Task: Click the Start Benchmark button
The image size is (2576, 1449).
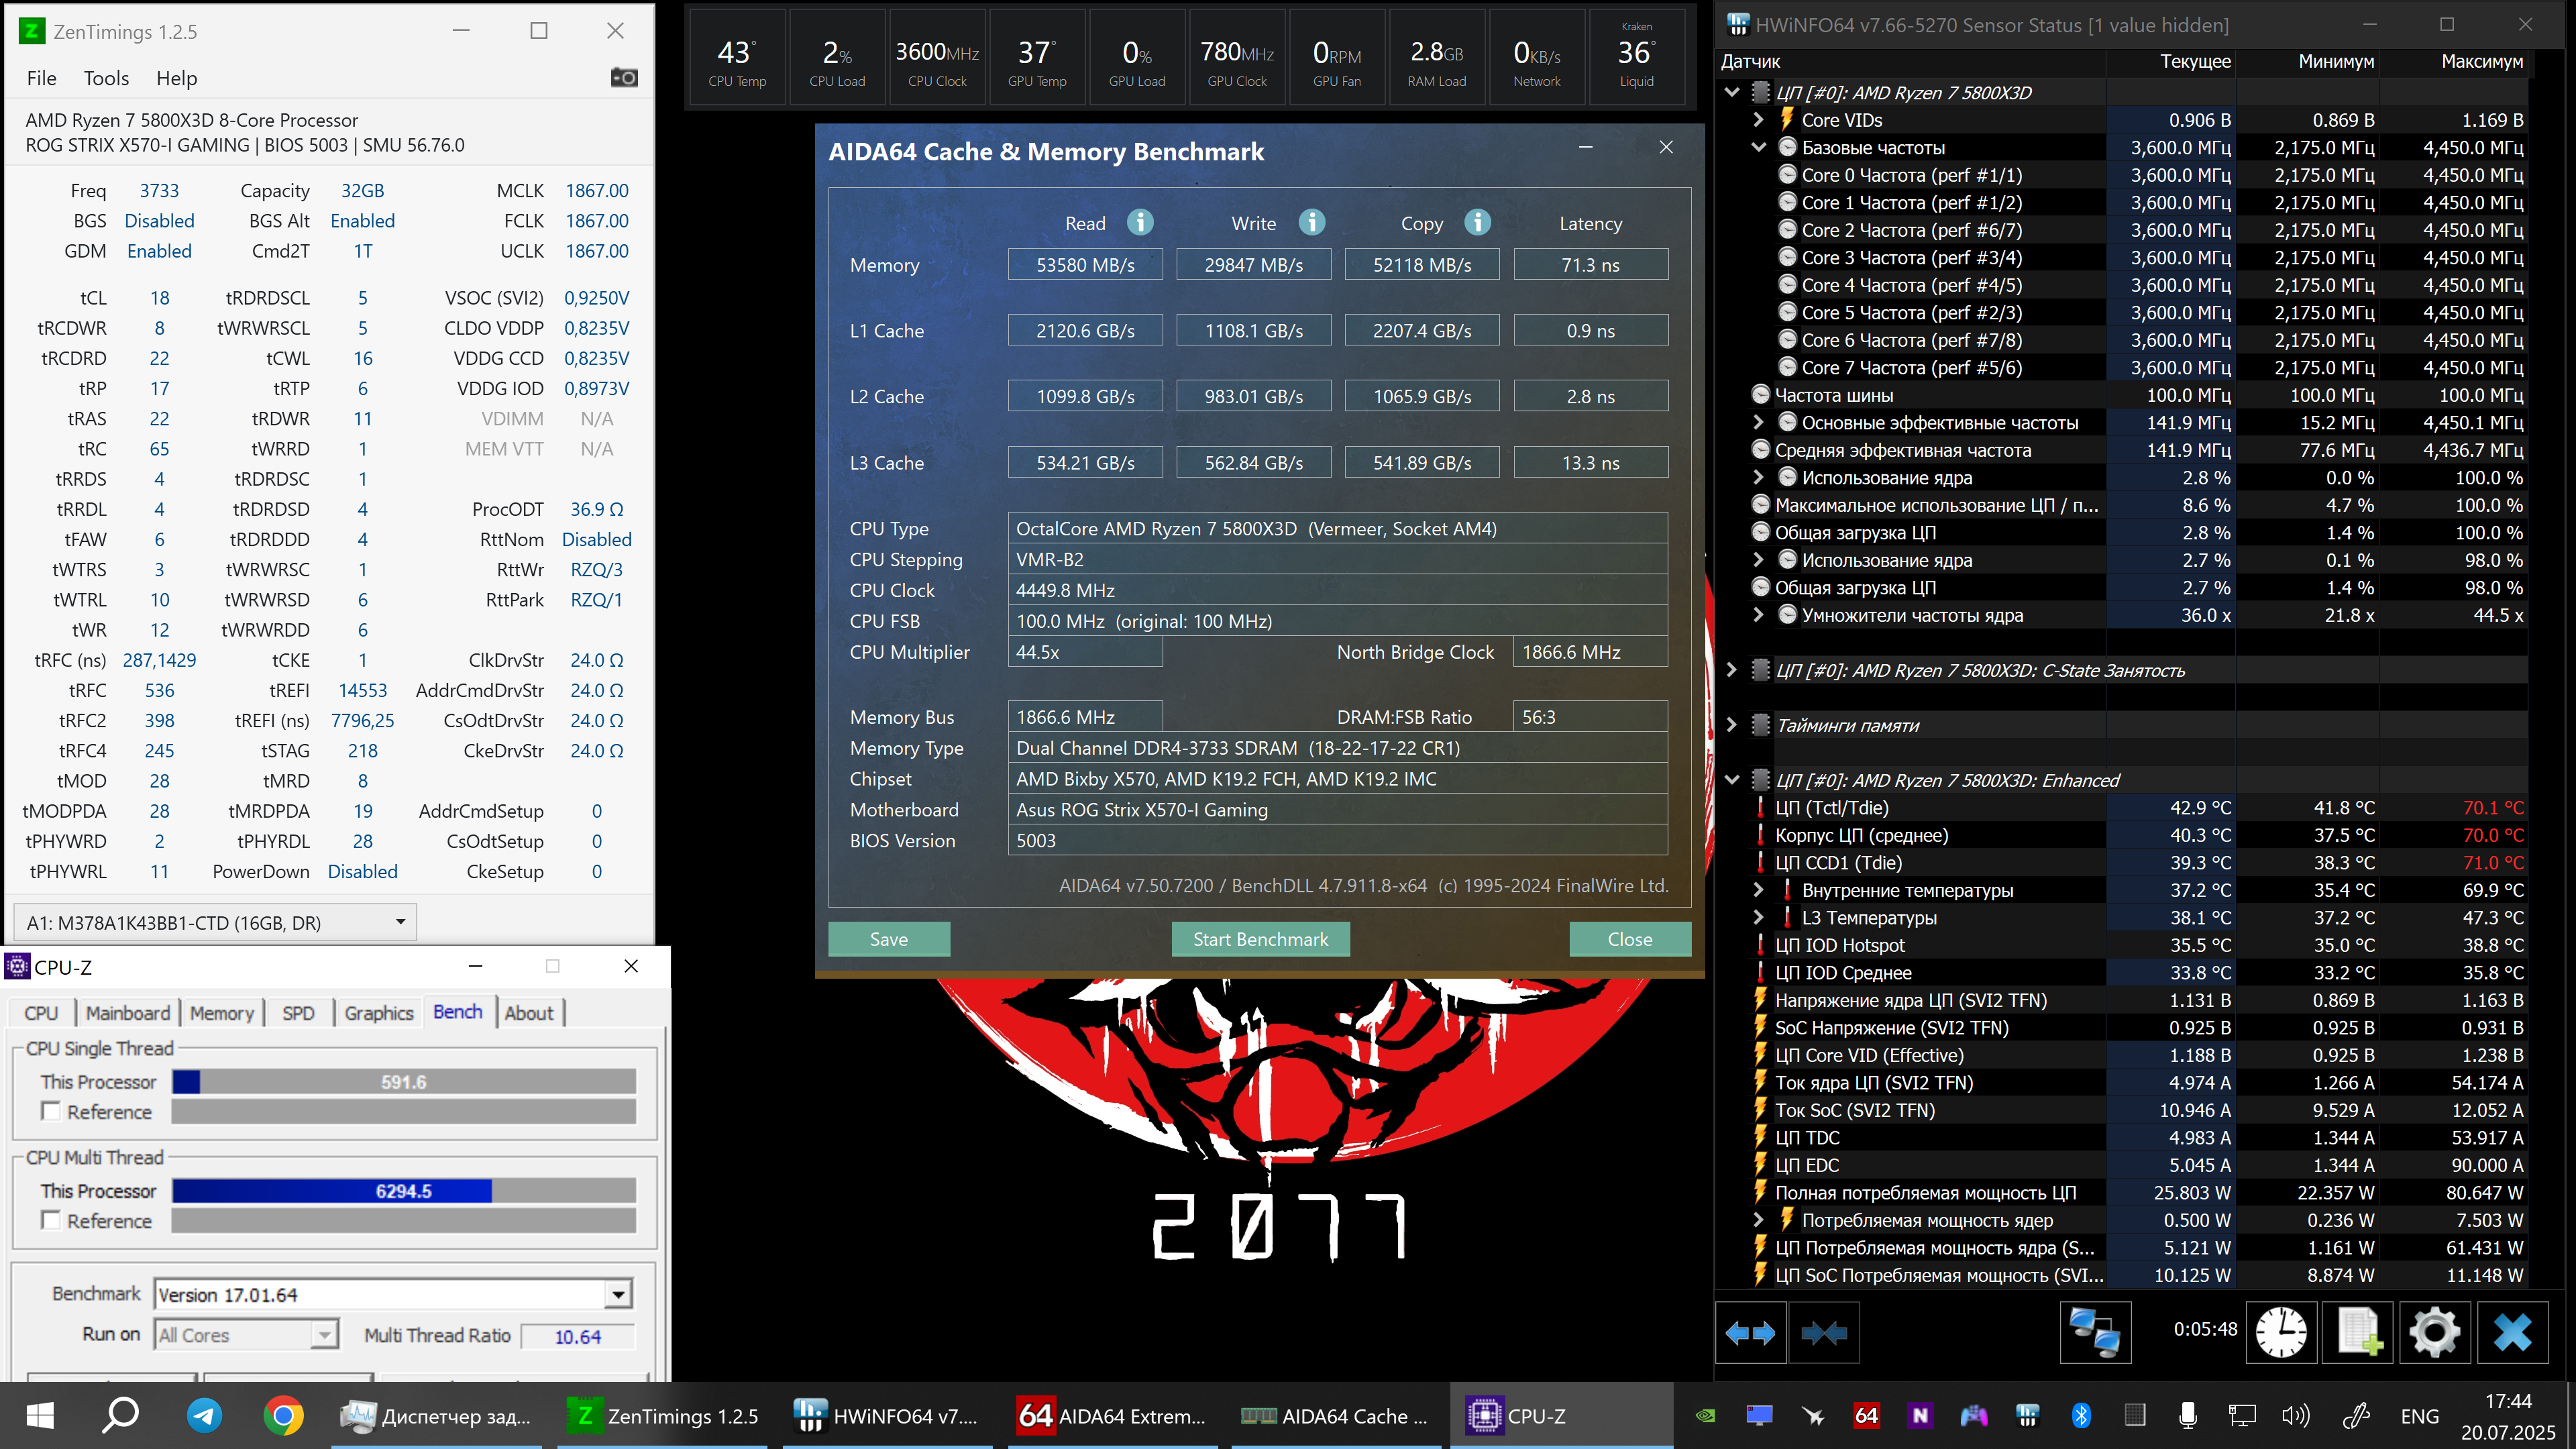Action: [1260, 939]
